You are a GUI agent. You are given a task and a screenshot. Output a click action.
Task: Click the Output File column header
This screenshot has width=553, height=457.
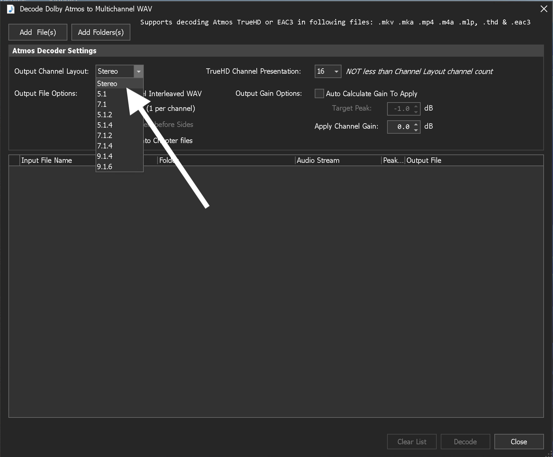pos(474,160)
